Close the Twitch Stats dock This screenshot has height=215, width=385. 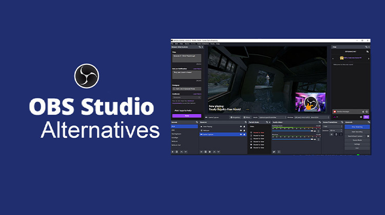tap(269, 122)
